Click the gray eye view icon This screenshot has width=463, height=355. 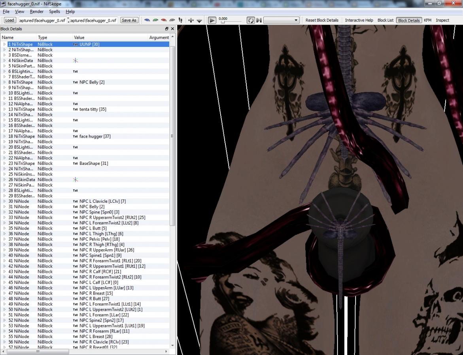[172, 20]
